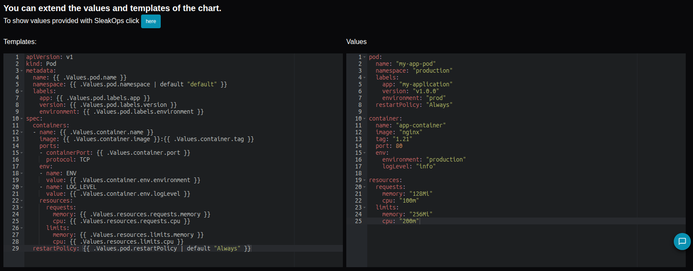This screenshot has height=271, width=693.
Task: Click version "v1.0.0" in Values editor
Action: (410, 91)
